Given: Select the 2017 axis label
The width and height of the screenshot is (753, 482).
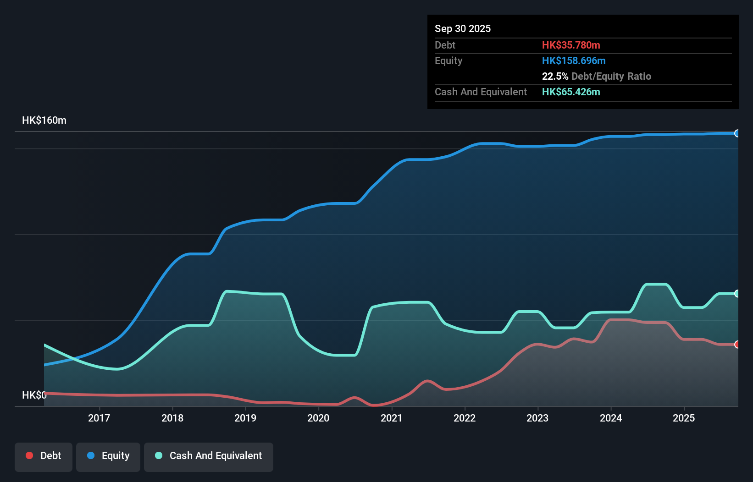Looking at the screenshot, I should pos(99,418).
